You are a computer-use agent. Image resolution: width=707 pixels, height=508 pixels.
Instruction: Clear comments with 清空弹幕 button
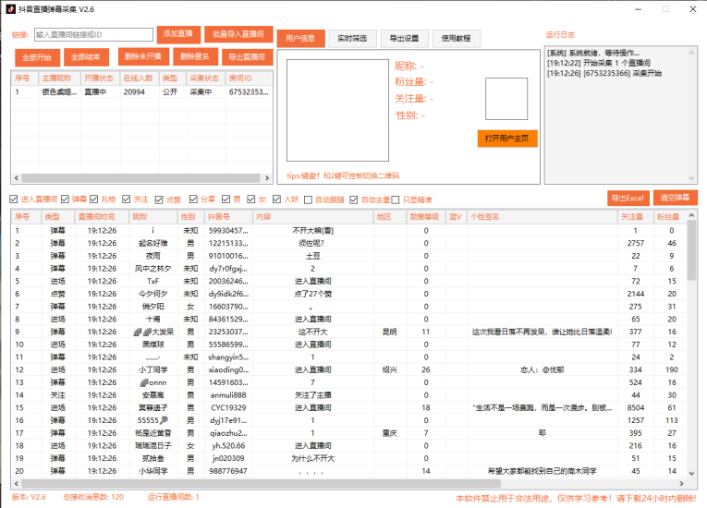(x=676, y=198)
